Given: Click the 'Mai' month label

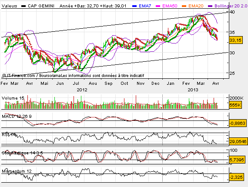Looking at the screenshot, I should [x=44, y=83].
